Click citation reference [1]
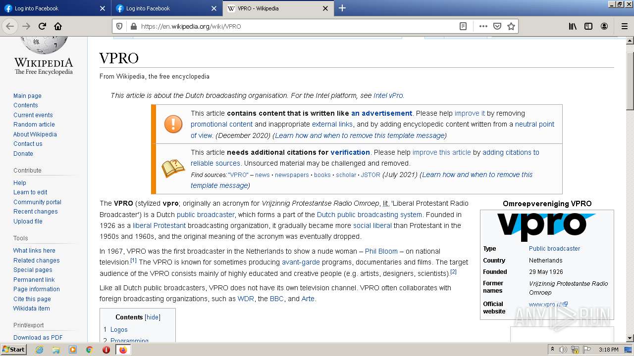 133,260
